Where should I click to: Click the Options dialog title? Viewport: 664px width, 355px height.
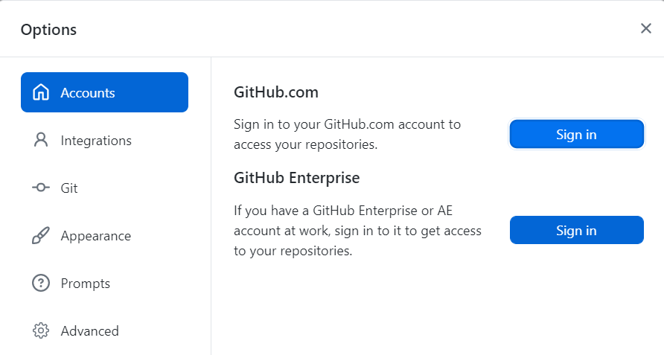point(48,30)
